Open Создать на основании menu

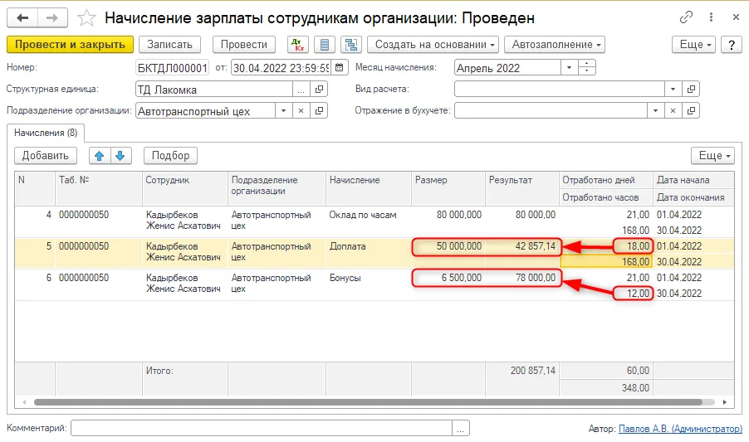click(x=433, y=44)
